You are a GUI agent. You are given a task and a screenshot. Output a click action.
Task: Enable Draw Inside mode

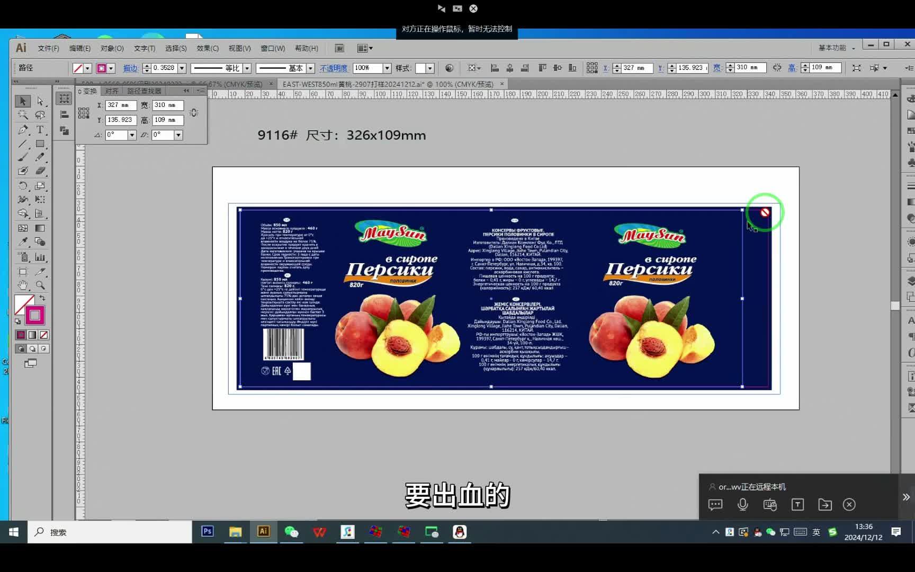click(x=44, y=348)
